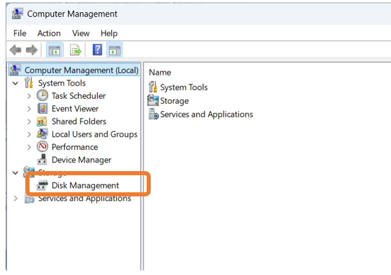
Task: Open the View menu
Action: coord(81,33)
